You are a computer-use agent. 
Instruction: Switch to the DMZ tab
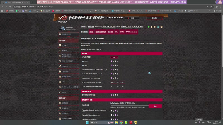click(x=117, y=32)
